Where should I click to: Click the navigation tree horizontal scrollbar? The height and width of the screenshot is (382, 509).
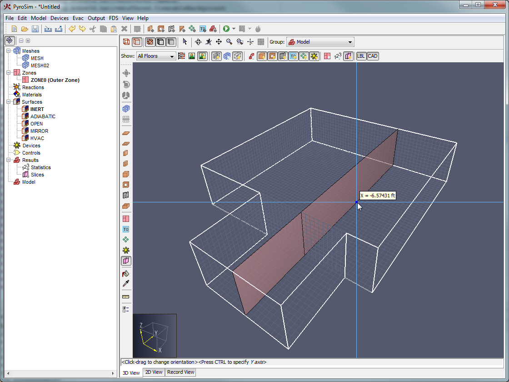tap(60, 373)
